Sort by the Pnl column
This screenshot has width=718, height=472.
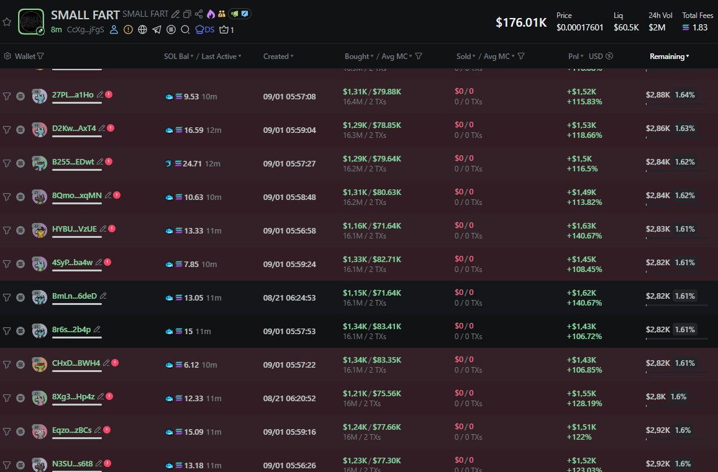[x=576, y=57]
